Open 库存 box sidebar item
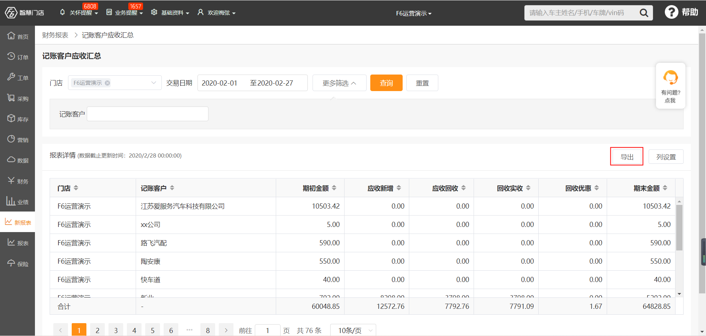Image resolution: width=706 pixels, height=336 pixels. (x=17, y=119)
